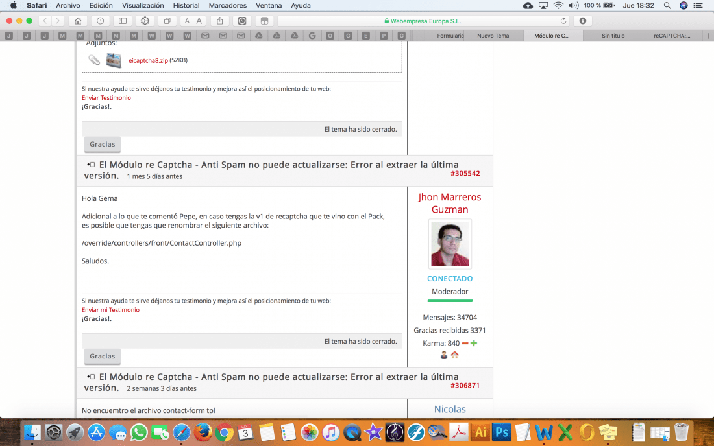Switch to the Nuevo Tema tab
The image size is (714, 446).
tap(493, 36)
